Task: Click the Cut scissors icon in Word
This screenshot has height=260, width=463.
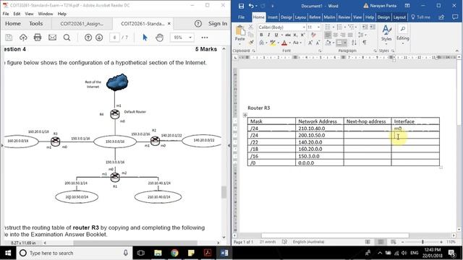Action: pyautogui.click(x=251, y=27)
